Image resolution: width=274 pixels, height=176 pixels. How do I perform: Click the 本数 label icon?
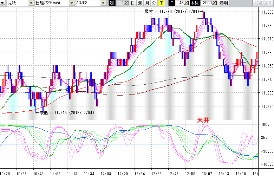pos(194,3)
